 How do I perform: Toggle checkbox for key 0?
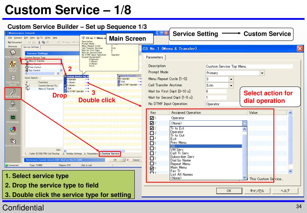pos(152,118)
